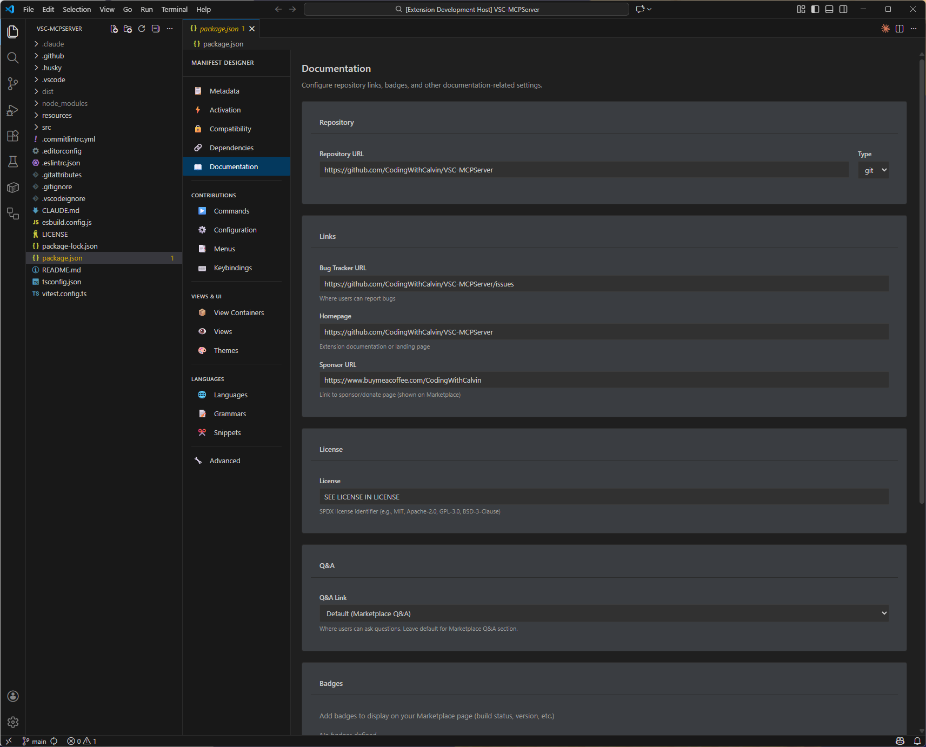Open the File menu
Image resolution: width=926 pixels, height=747 pixels.
tap(29, 9)
